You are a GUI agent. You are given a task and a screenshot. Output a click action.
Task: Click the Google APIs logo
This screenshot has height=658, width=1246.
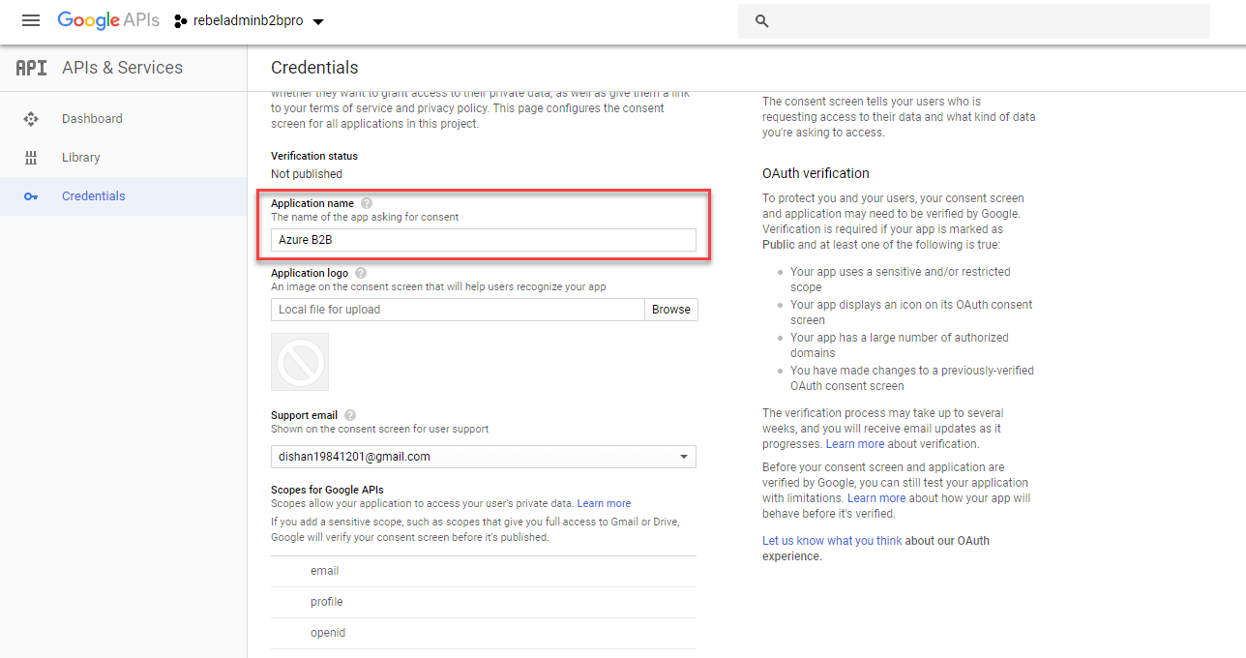[x=108, y=21]
